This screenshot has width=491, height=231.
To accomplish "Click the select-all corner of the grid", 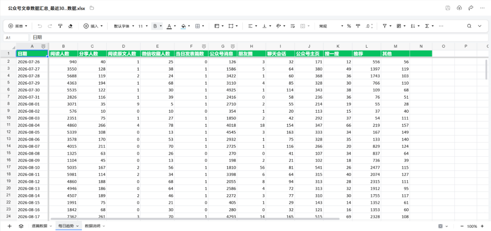I will [x=8, y=46].
